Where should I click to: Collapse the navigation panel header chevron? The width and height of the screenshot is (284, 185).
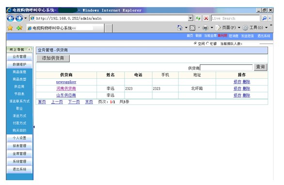point(29,49)
